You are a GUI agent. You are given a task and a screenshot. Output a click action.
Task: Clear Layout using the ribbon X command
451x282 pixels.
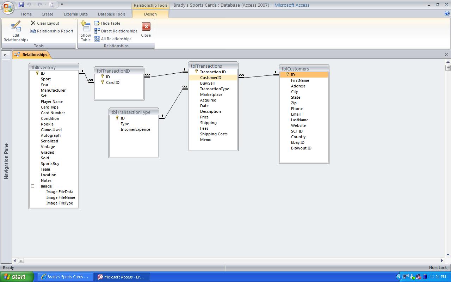[45, 23]
